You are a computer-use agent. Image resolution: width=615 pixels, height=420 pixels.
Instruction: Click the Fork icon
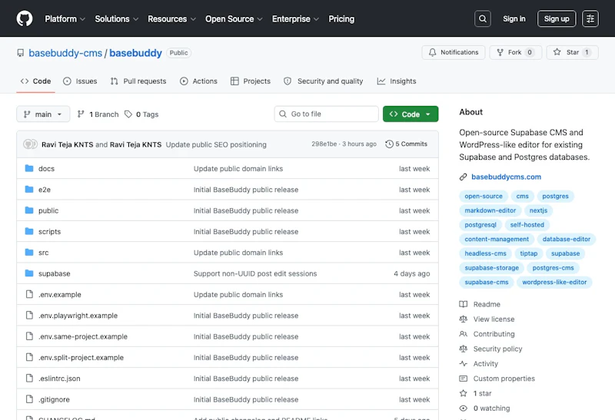click(x=500, y=52)
